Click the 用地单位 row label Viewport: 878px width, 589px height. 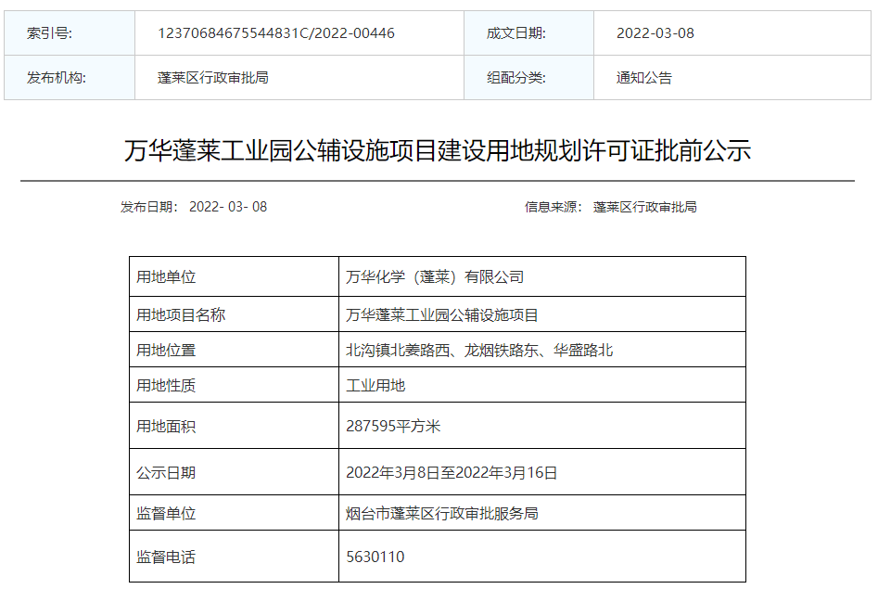166,276
